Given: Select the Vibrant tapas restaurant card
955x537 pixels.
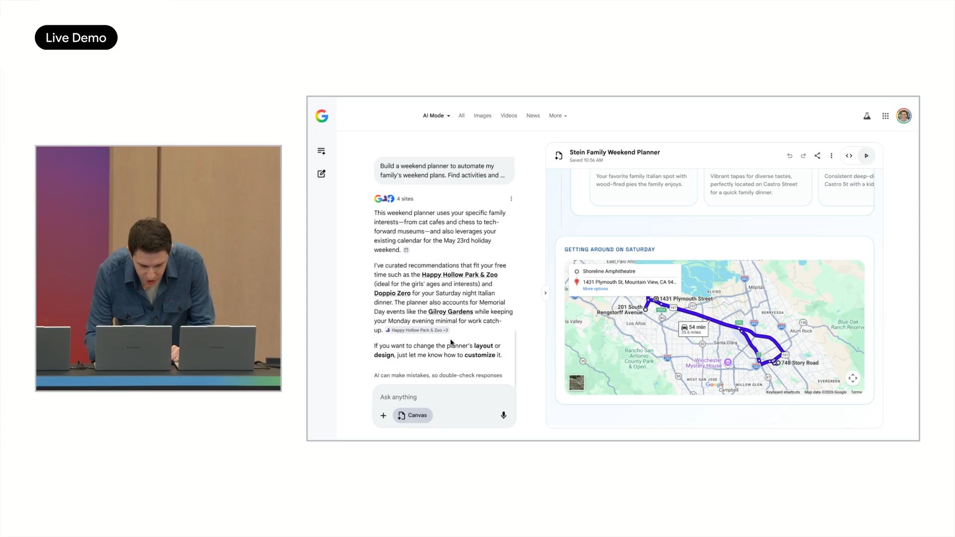Looking at the screenshot, I should tap(758, 186).
